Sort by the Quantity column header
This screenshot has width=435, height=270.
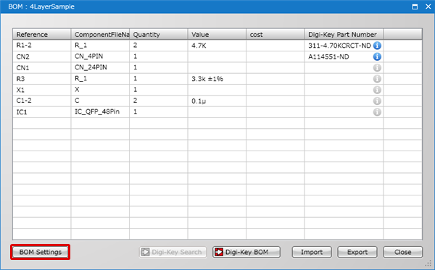(159, 34)
